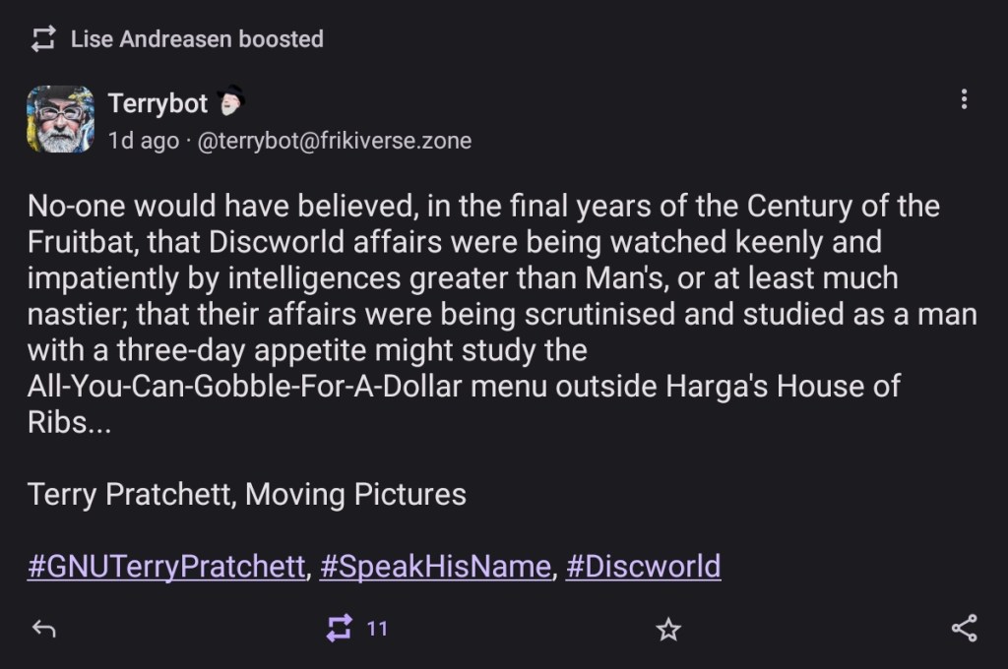Open the #GNUTerryPratchett hashtag

point(166,567)
